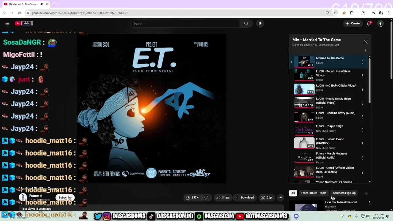Open options for Heavy On My Heart
Screen dimensions: 393x221
(362, 103)
